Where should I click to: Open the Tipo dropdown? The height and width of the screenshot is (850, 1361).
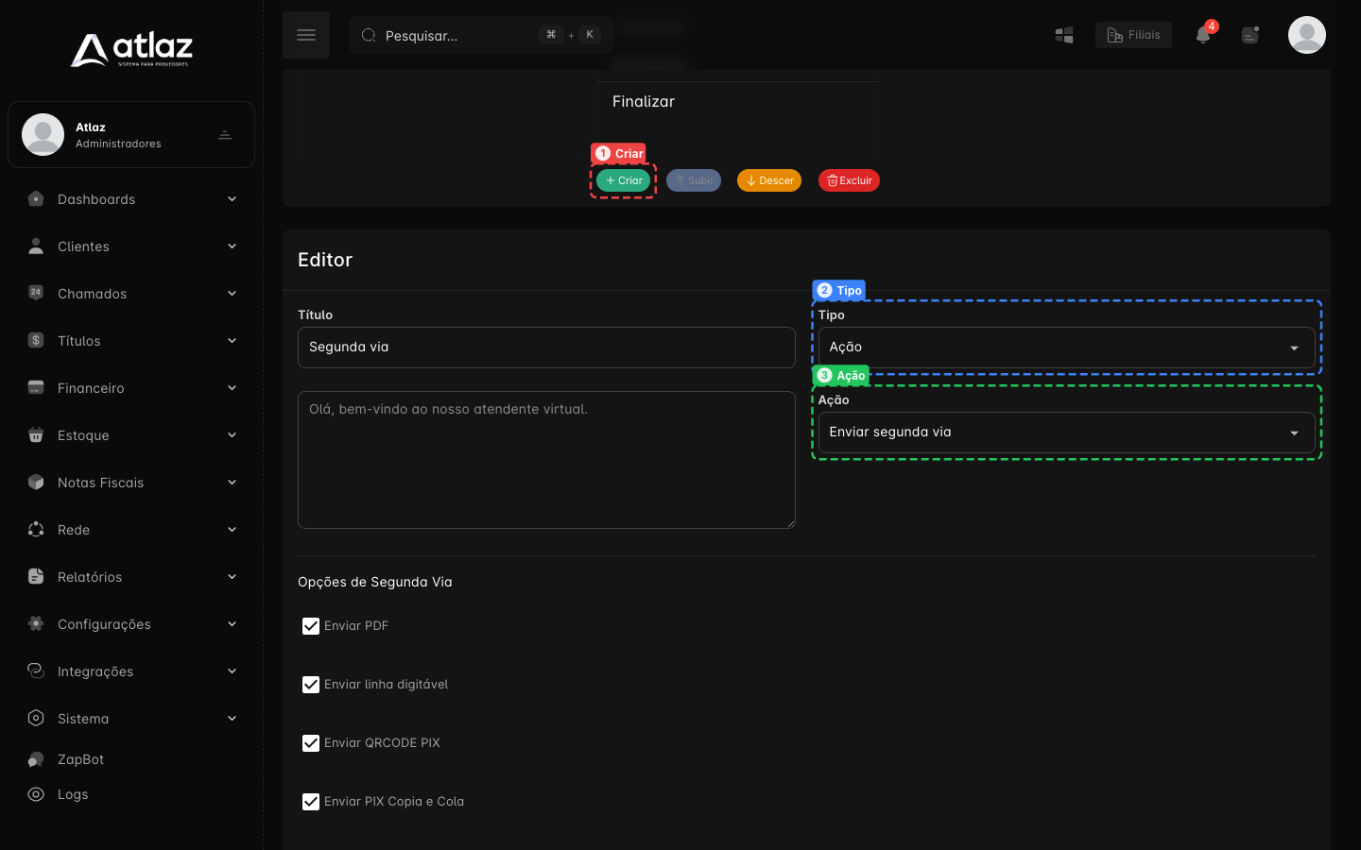1066,348
